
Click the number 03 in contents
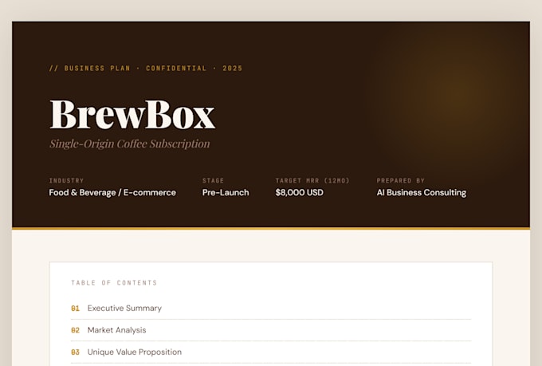76,352
